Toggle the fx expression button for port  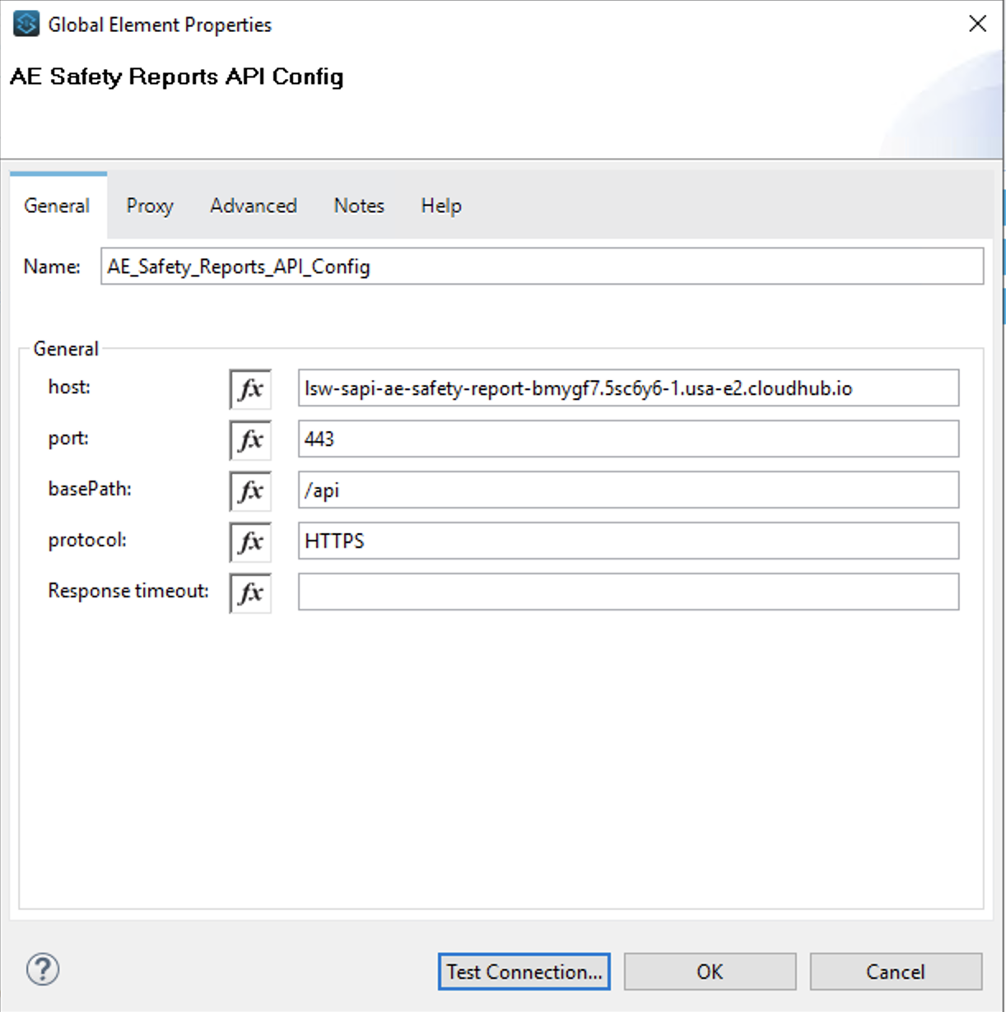coord(250,440)
